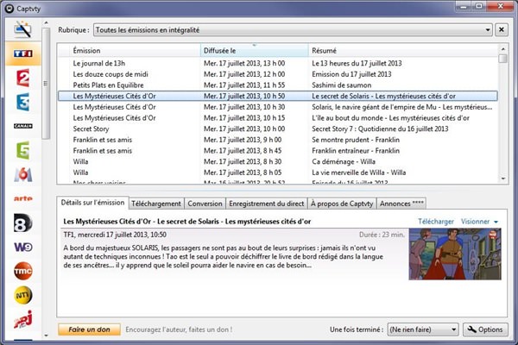Select the Le journal de 13h row
518x345 pixels.
point(277,63)
